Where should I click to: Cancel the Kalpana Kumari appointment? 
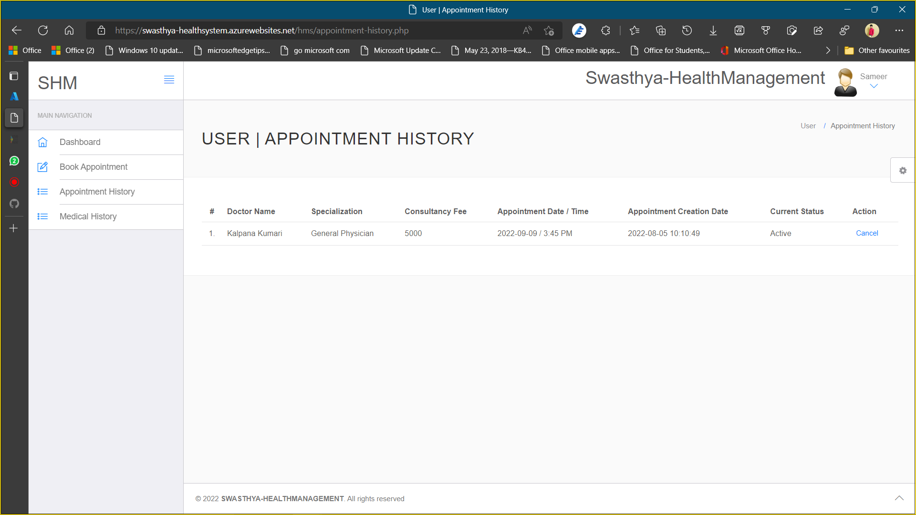click(867, 233)
